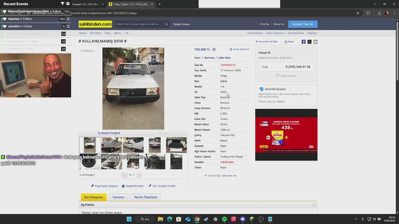Open Detaylı Arama
The width and height of the screenshot is (399, 224).
pyautogui.click(x=181, y=24)
